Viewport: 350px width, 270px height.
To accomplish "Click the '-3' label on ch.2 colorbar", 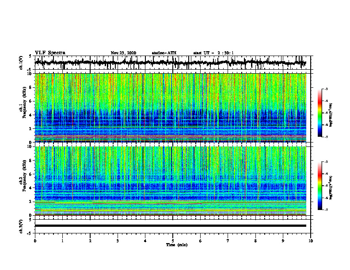I will coord(326,162).
